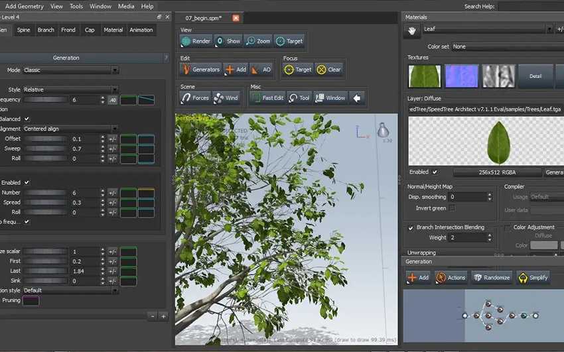The width and height of the screenshot is (564, 352).
Task: Click the Pruning color swatch
Action: (31, 300)
